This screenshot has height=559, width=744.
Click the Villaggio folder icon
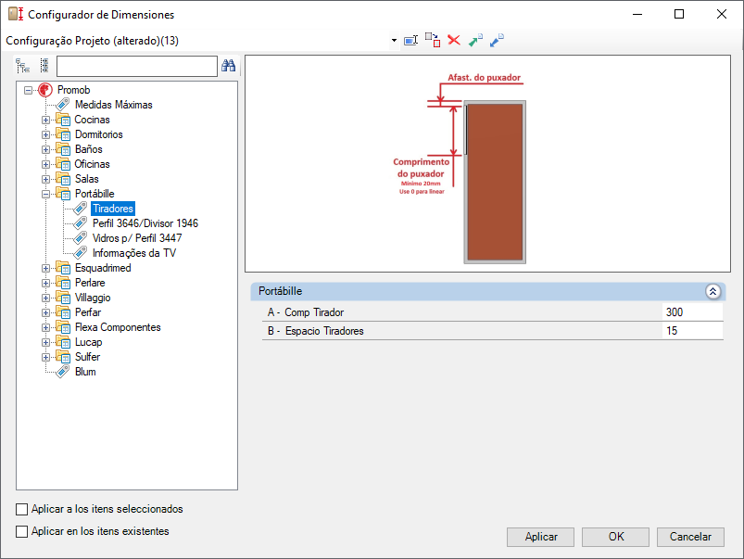(x=63, y=298)
